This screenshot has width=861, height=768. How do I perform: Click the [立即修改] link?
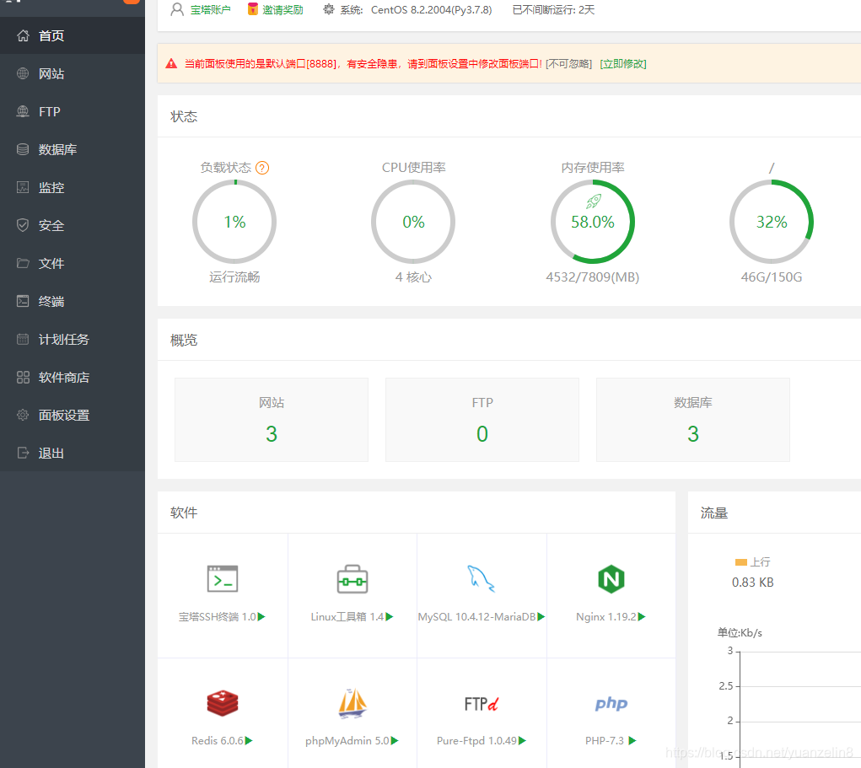pyautogui.click(x=623, y=64)
